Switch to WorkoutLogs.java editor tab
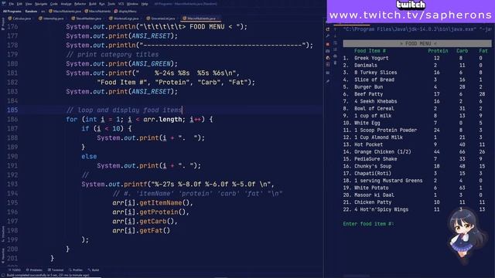Image resolution: width=495 pixels, height=278 pixels. click(x=124, y=19)
